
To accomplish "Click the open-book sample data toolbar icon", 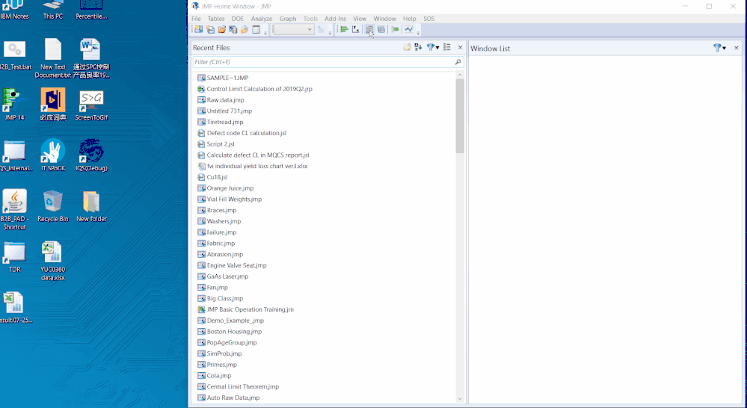I will click(x=245, y=30).
